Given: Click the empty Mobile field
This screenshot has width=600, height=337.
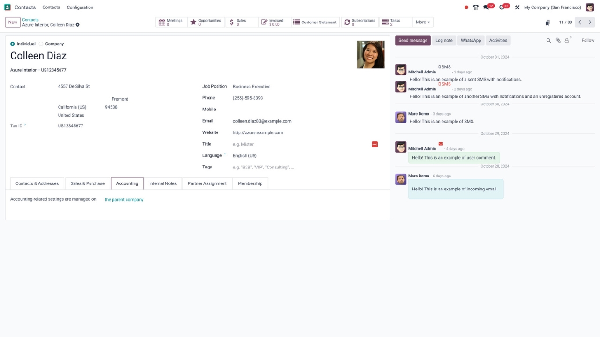Looking at the screenshot, I should click(x=305, y=110).
